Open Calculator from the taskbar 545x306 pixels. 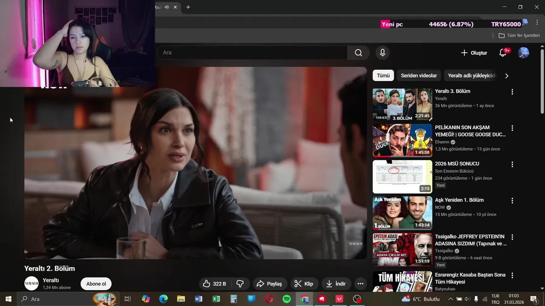pos(234,299)
